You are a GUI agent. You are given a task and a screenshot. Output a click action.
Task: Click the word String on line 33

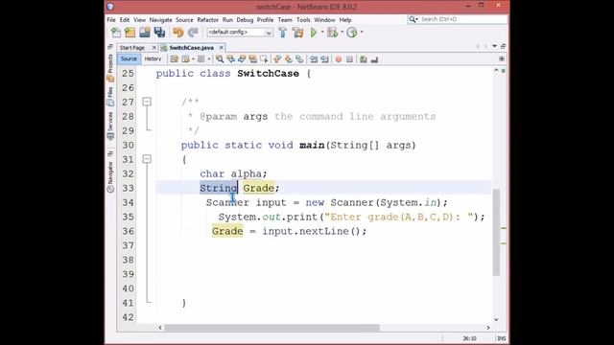219,188
